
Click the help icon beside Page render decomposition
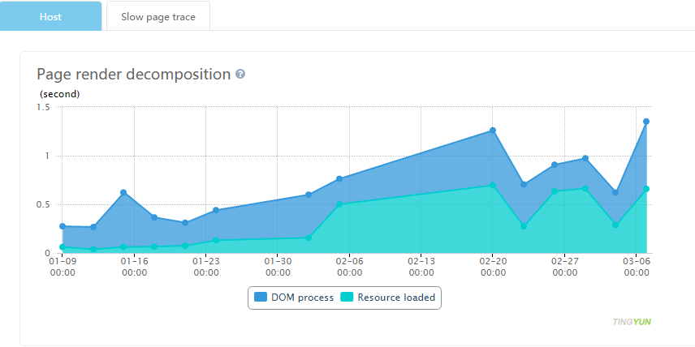click(x=240, y=74)
